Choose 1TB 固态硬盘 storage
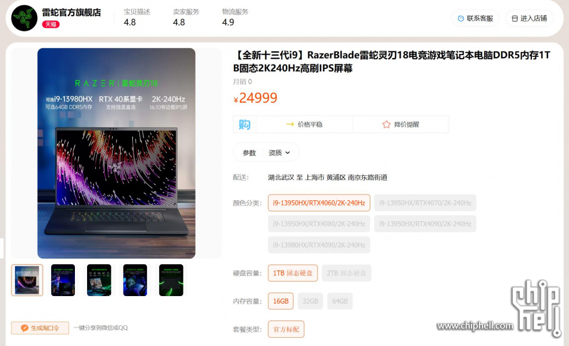The height and width of the screenshot is (346, 569). pyautogui.click(x=293, y=273)
